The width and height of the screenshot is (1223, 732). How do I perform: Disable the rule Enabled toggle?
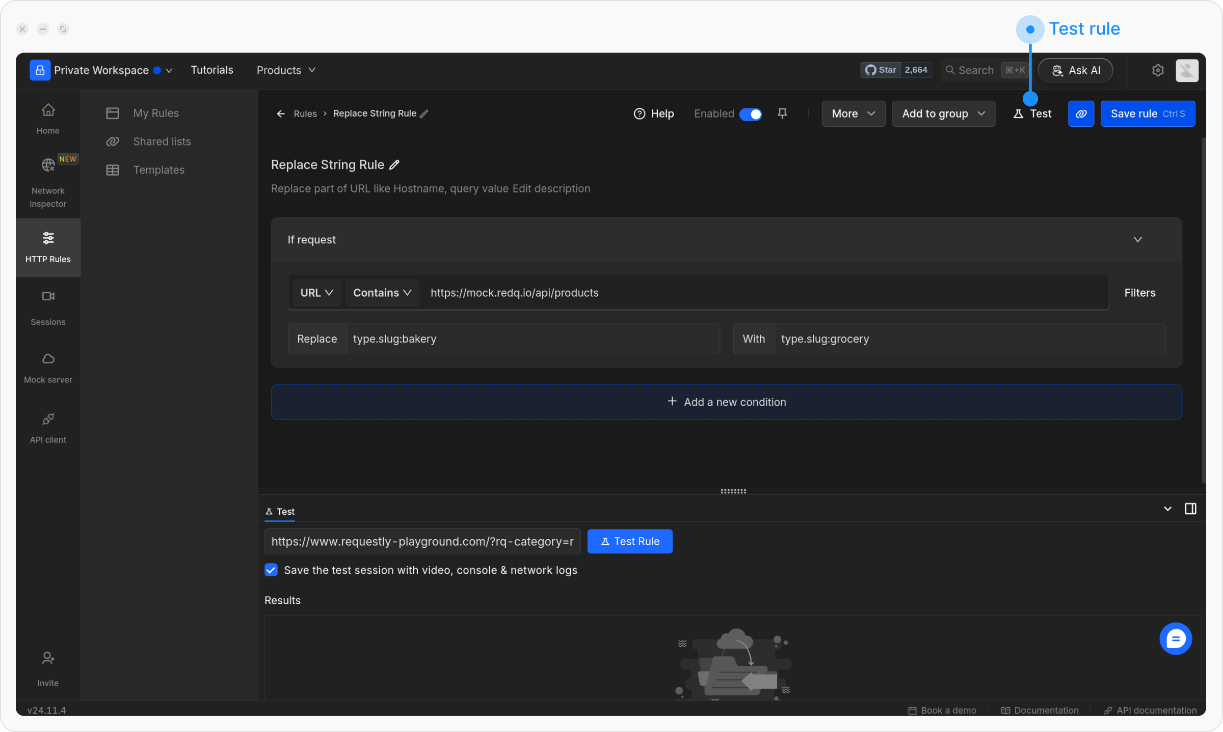point(751,114)
